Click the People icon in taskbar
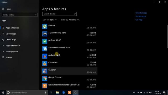 tap(134, 93)
